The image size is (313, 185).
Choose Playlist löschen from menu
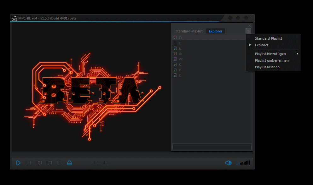[267, 67]
